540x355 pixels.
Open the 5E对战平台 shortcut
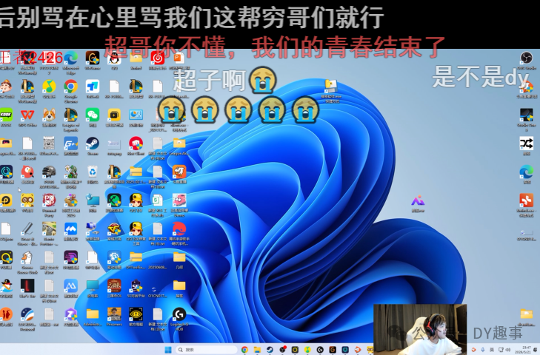136,289
